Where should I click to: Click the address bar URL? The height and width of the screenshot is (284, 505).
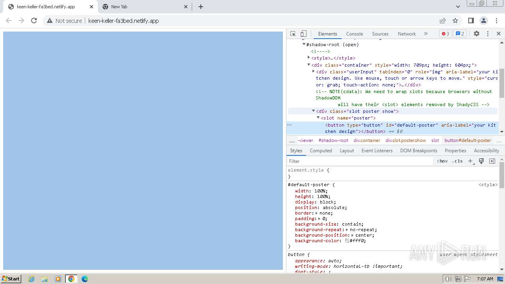tap(123, 21)
